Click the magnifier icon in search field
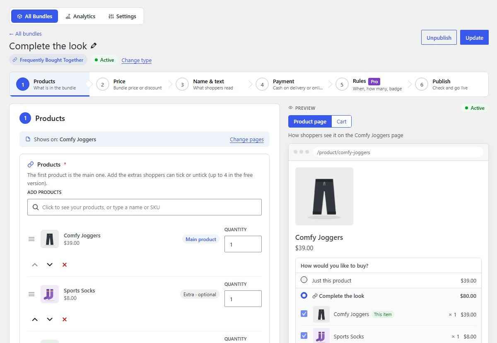 pyautogui.click(x=35, y=207)
